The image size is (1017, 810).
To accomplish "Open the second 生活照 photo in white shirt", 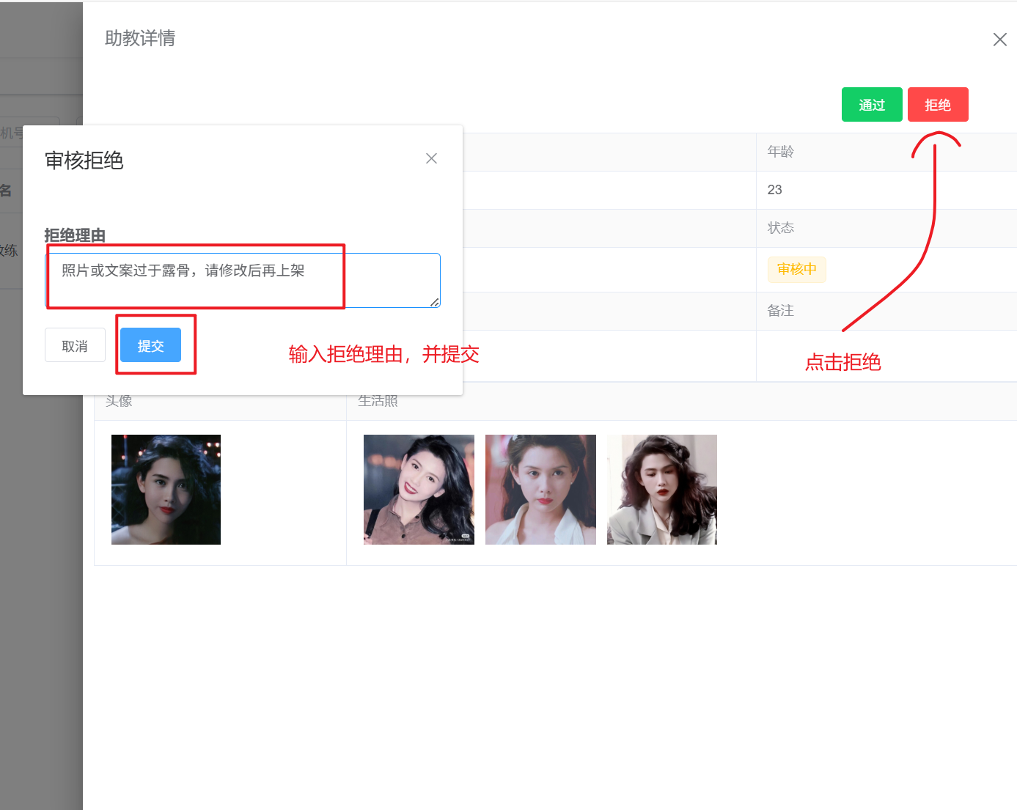I will point(540,490).
